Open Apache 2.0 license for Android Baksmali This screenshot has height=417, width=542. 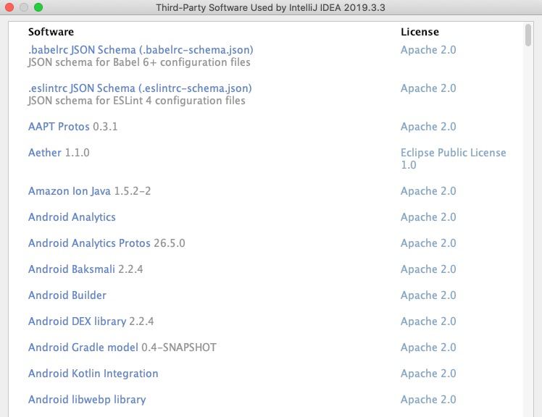click(x=428, y=269)
